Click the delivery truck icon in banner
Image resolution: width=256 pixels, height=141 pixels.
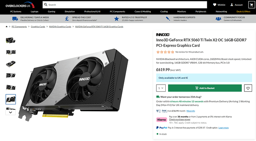coord(15,19)
